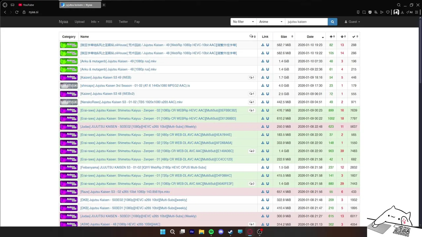Open magnet link for NanakoRaws Jujutsu Kaisen S3 01-02
The height and width of the screenshot is (237, 422).
click(268, 102)
